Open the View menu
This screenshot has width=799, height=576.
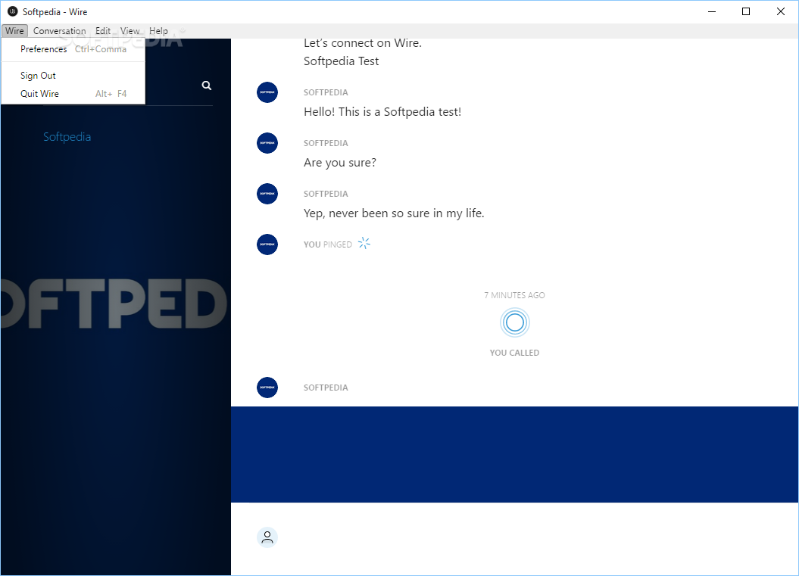point(130,30)
